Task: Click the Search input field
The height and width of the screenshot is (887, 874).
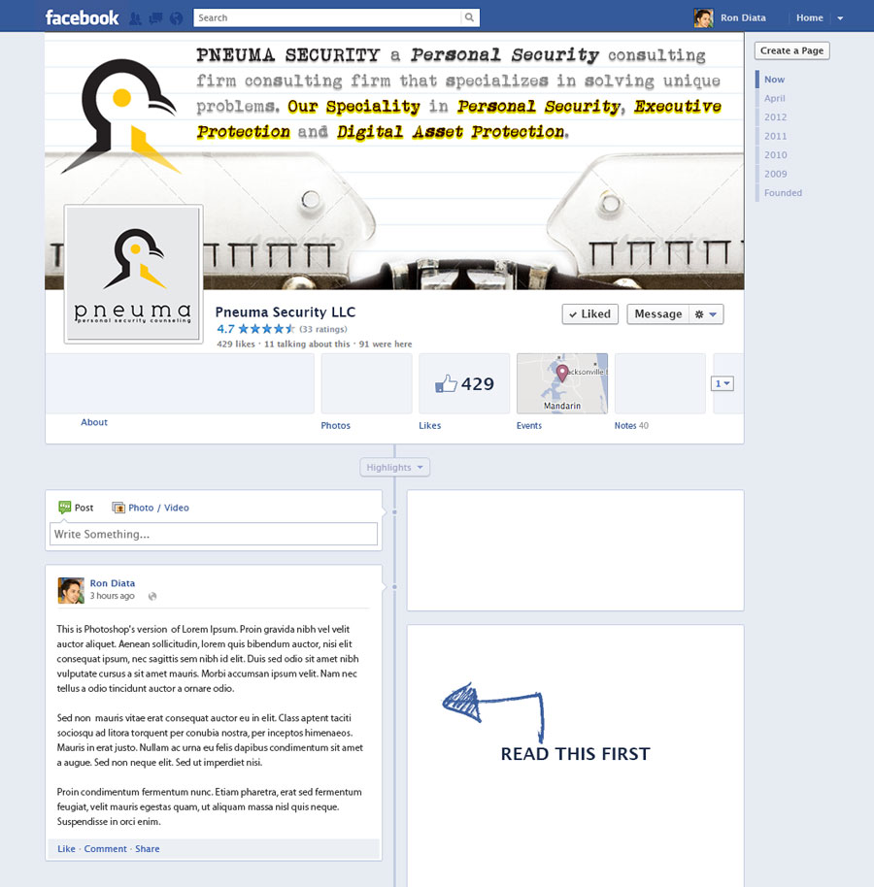Action: pos(328,17)
